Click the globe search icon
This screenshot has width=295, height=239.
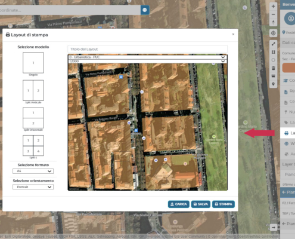click(145, 10)
